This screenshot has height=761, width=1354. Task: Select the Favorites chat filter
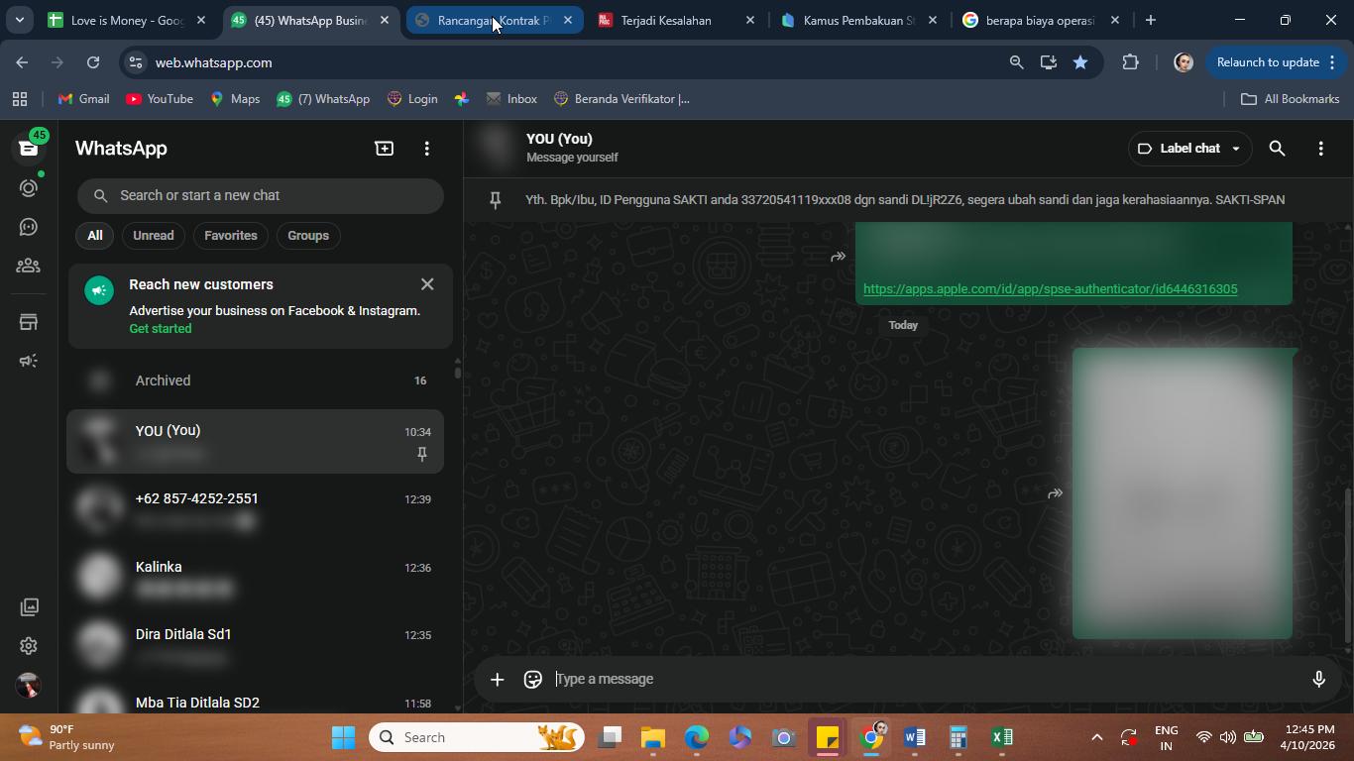click(x=231, y=236)
